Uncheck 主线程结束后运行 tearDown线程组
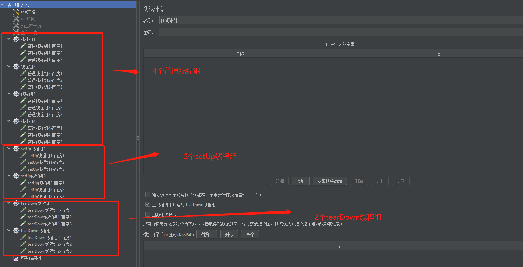523x267 pixels. [148, 205]
